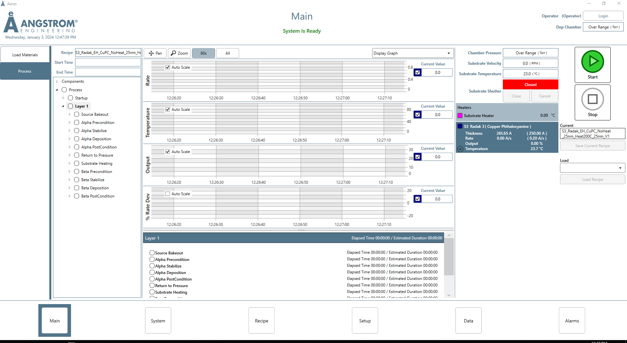627x343 pixels.
Task: Click the status circle next to Alpha Deposition
Action: [x=76, y=139]
